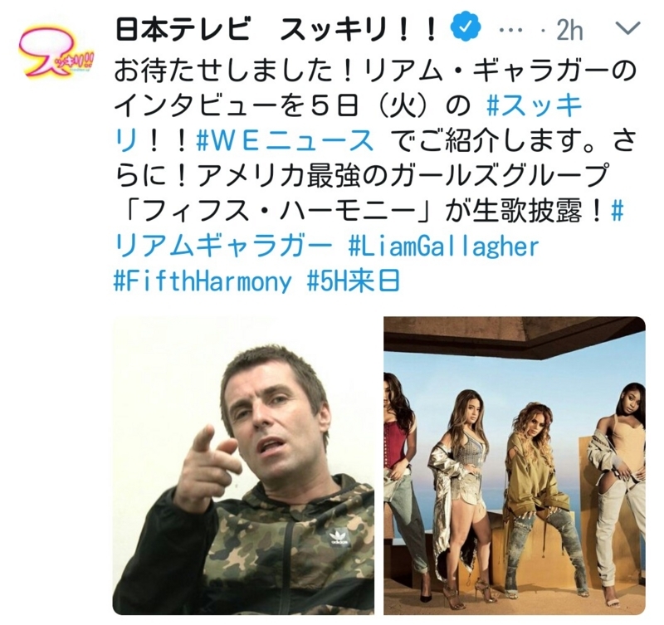Open the #LiamGallagher hashtag

click(443, 246)
